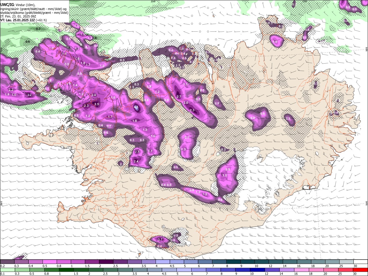368x276 pixels.
Task: Select the top-row swatch between 0.3 and 0.4
Action: [22, 262]
